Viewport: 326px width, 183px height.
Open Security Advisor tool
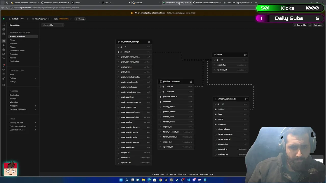[x=16, y=123]
